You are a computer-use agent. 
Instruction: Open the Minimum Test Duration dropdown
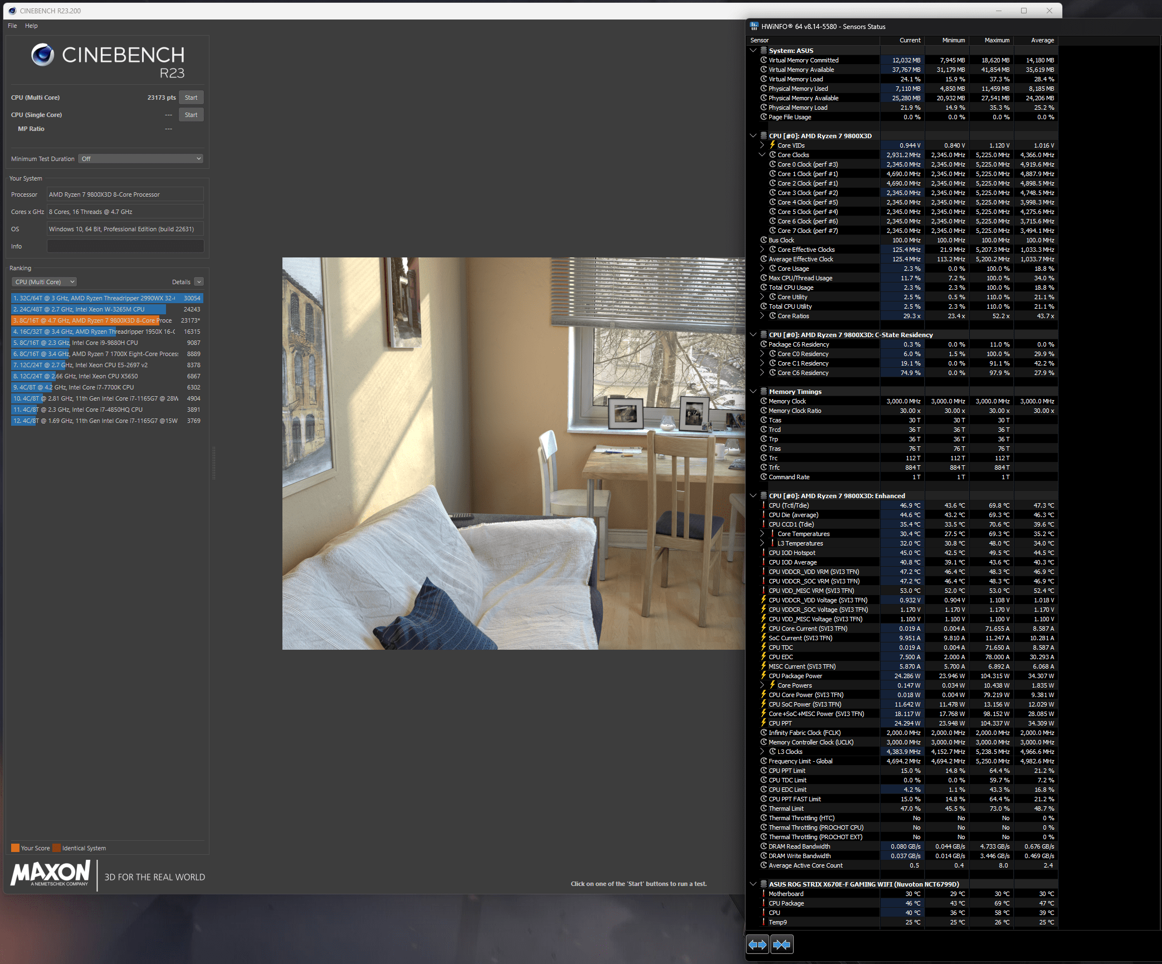140,159
